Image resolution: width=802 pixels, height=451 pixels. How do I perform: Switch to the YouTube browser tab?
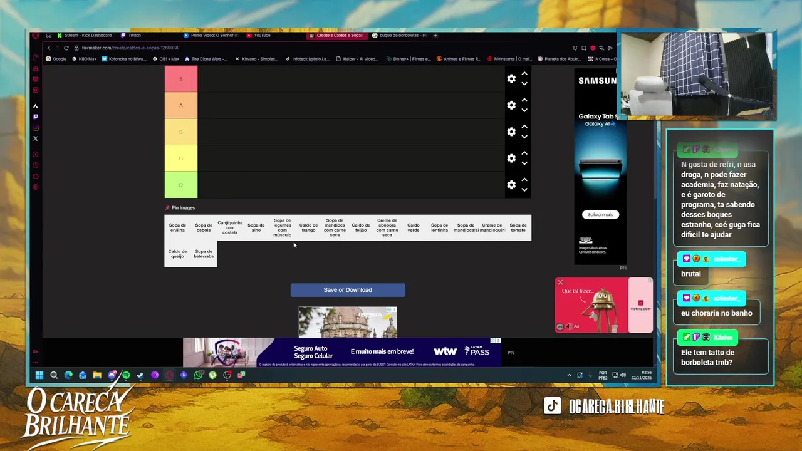click(259, 35)
